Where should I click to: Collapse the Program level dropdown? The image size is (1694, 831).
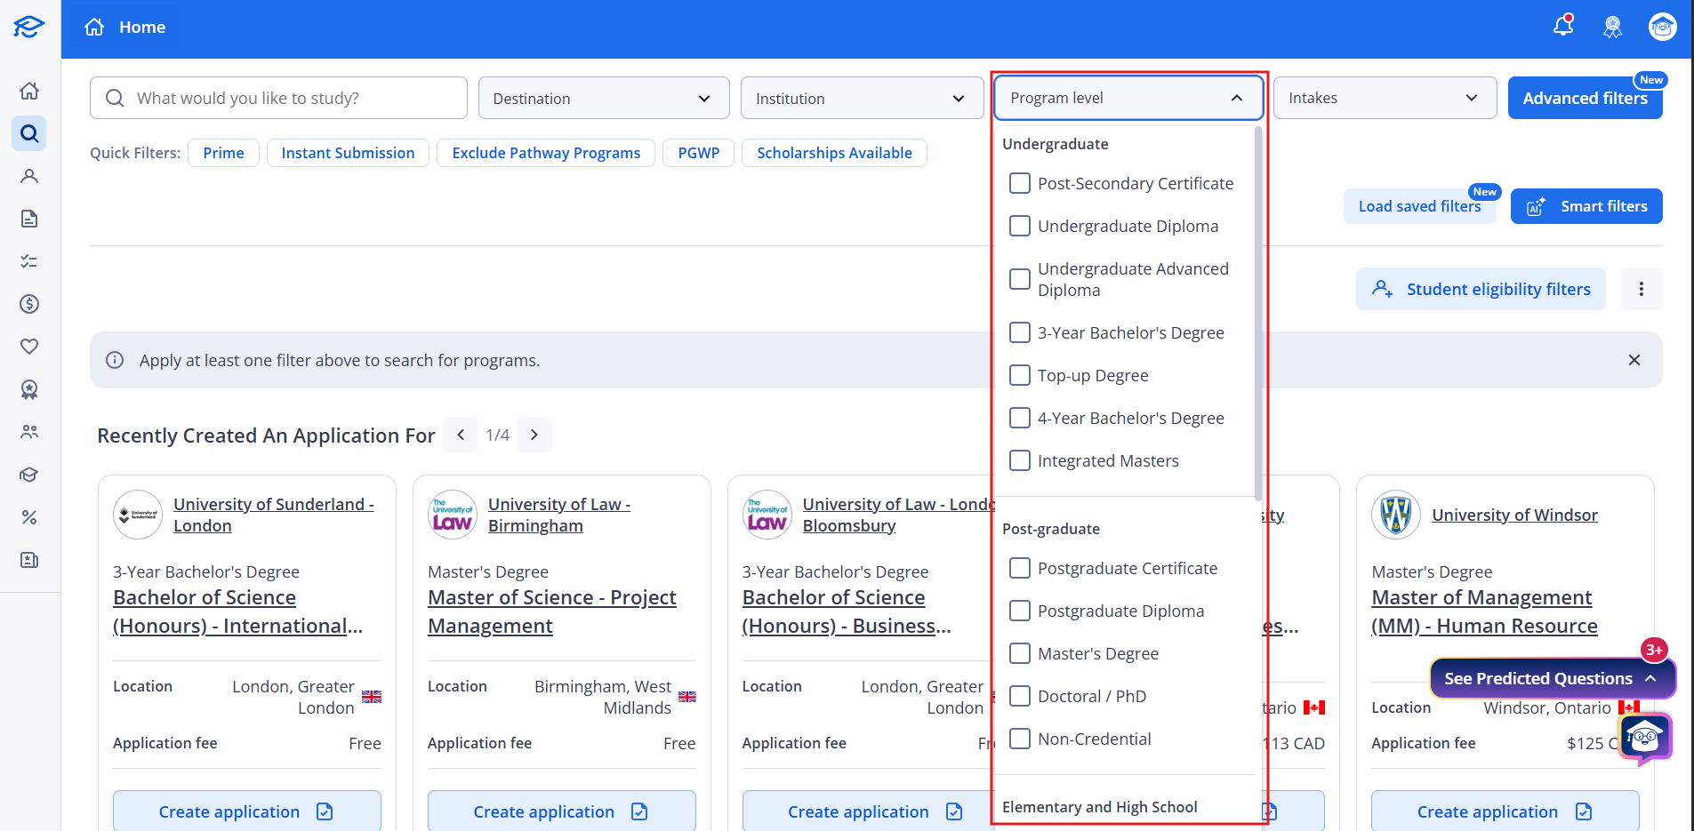(1128, 98)
